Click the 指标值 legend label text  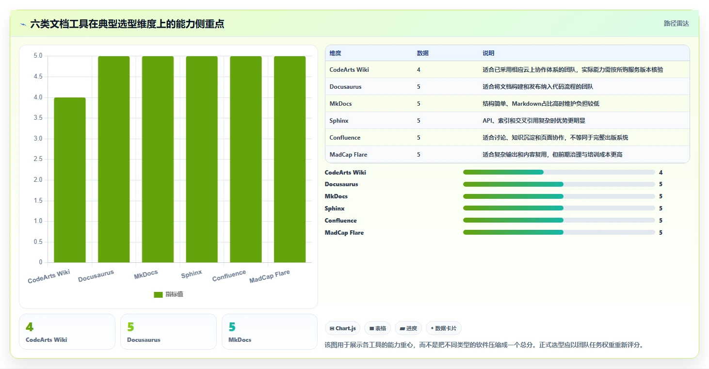(x=174, y=294)
